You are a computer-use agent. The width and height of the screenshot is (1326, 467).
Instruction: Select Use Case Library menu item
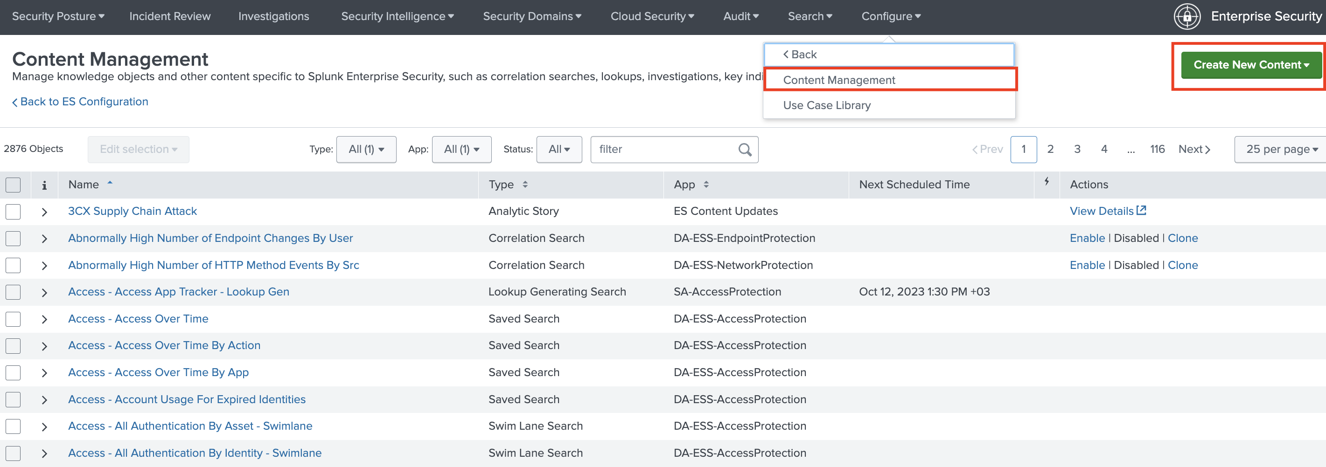pos(826,105)
